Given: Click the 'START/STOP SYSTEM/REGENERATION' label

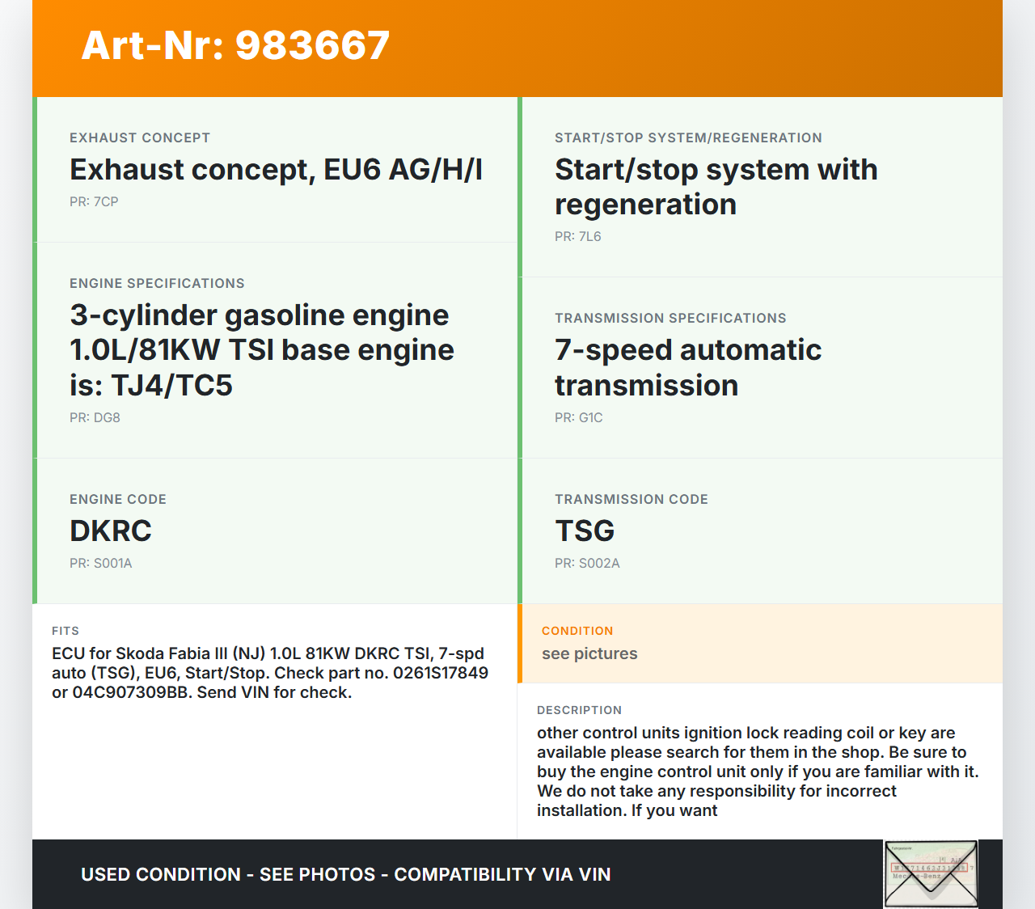Looking at the screenshot, I should [x=688, y=137].
